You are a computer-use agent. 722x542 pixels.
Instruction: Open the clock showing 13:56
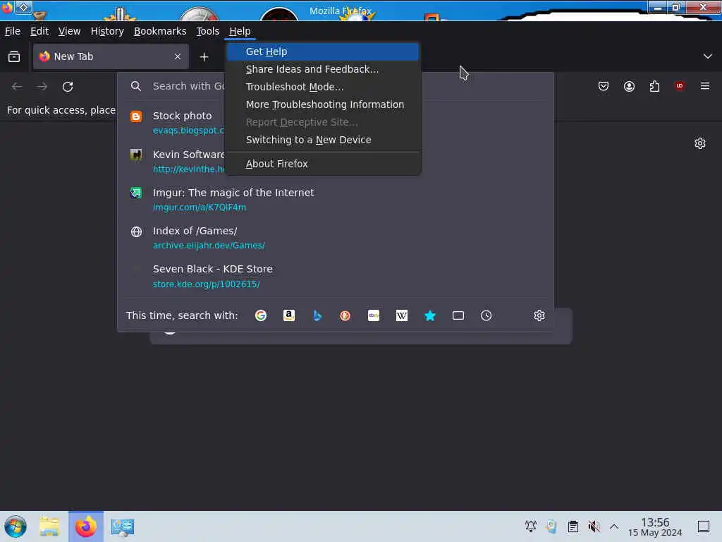(x=655, y=526)
